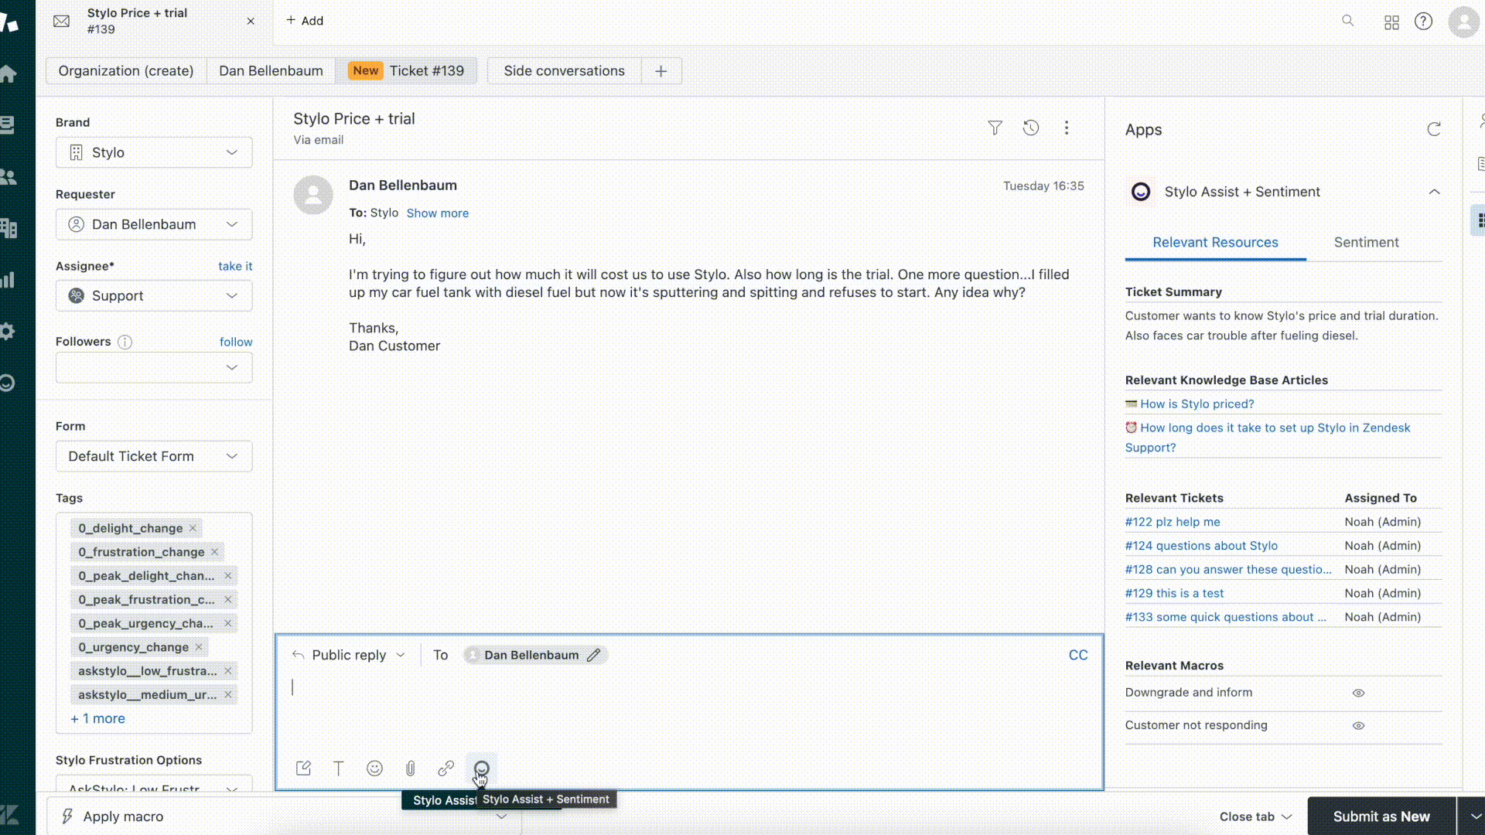Remove the 0_frustration_change tag
Viewport: 1485px width, 835px height.
pyautogui.click(x=215, y=552)
